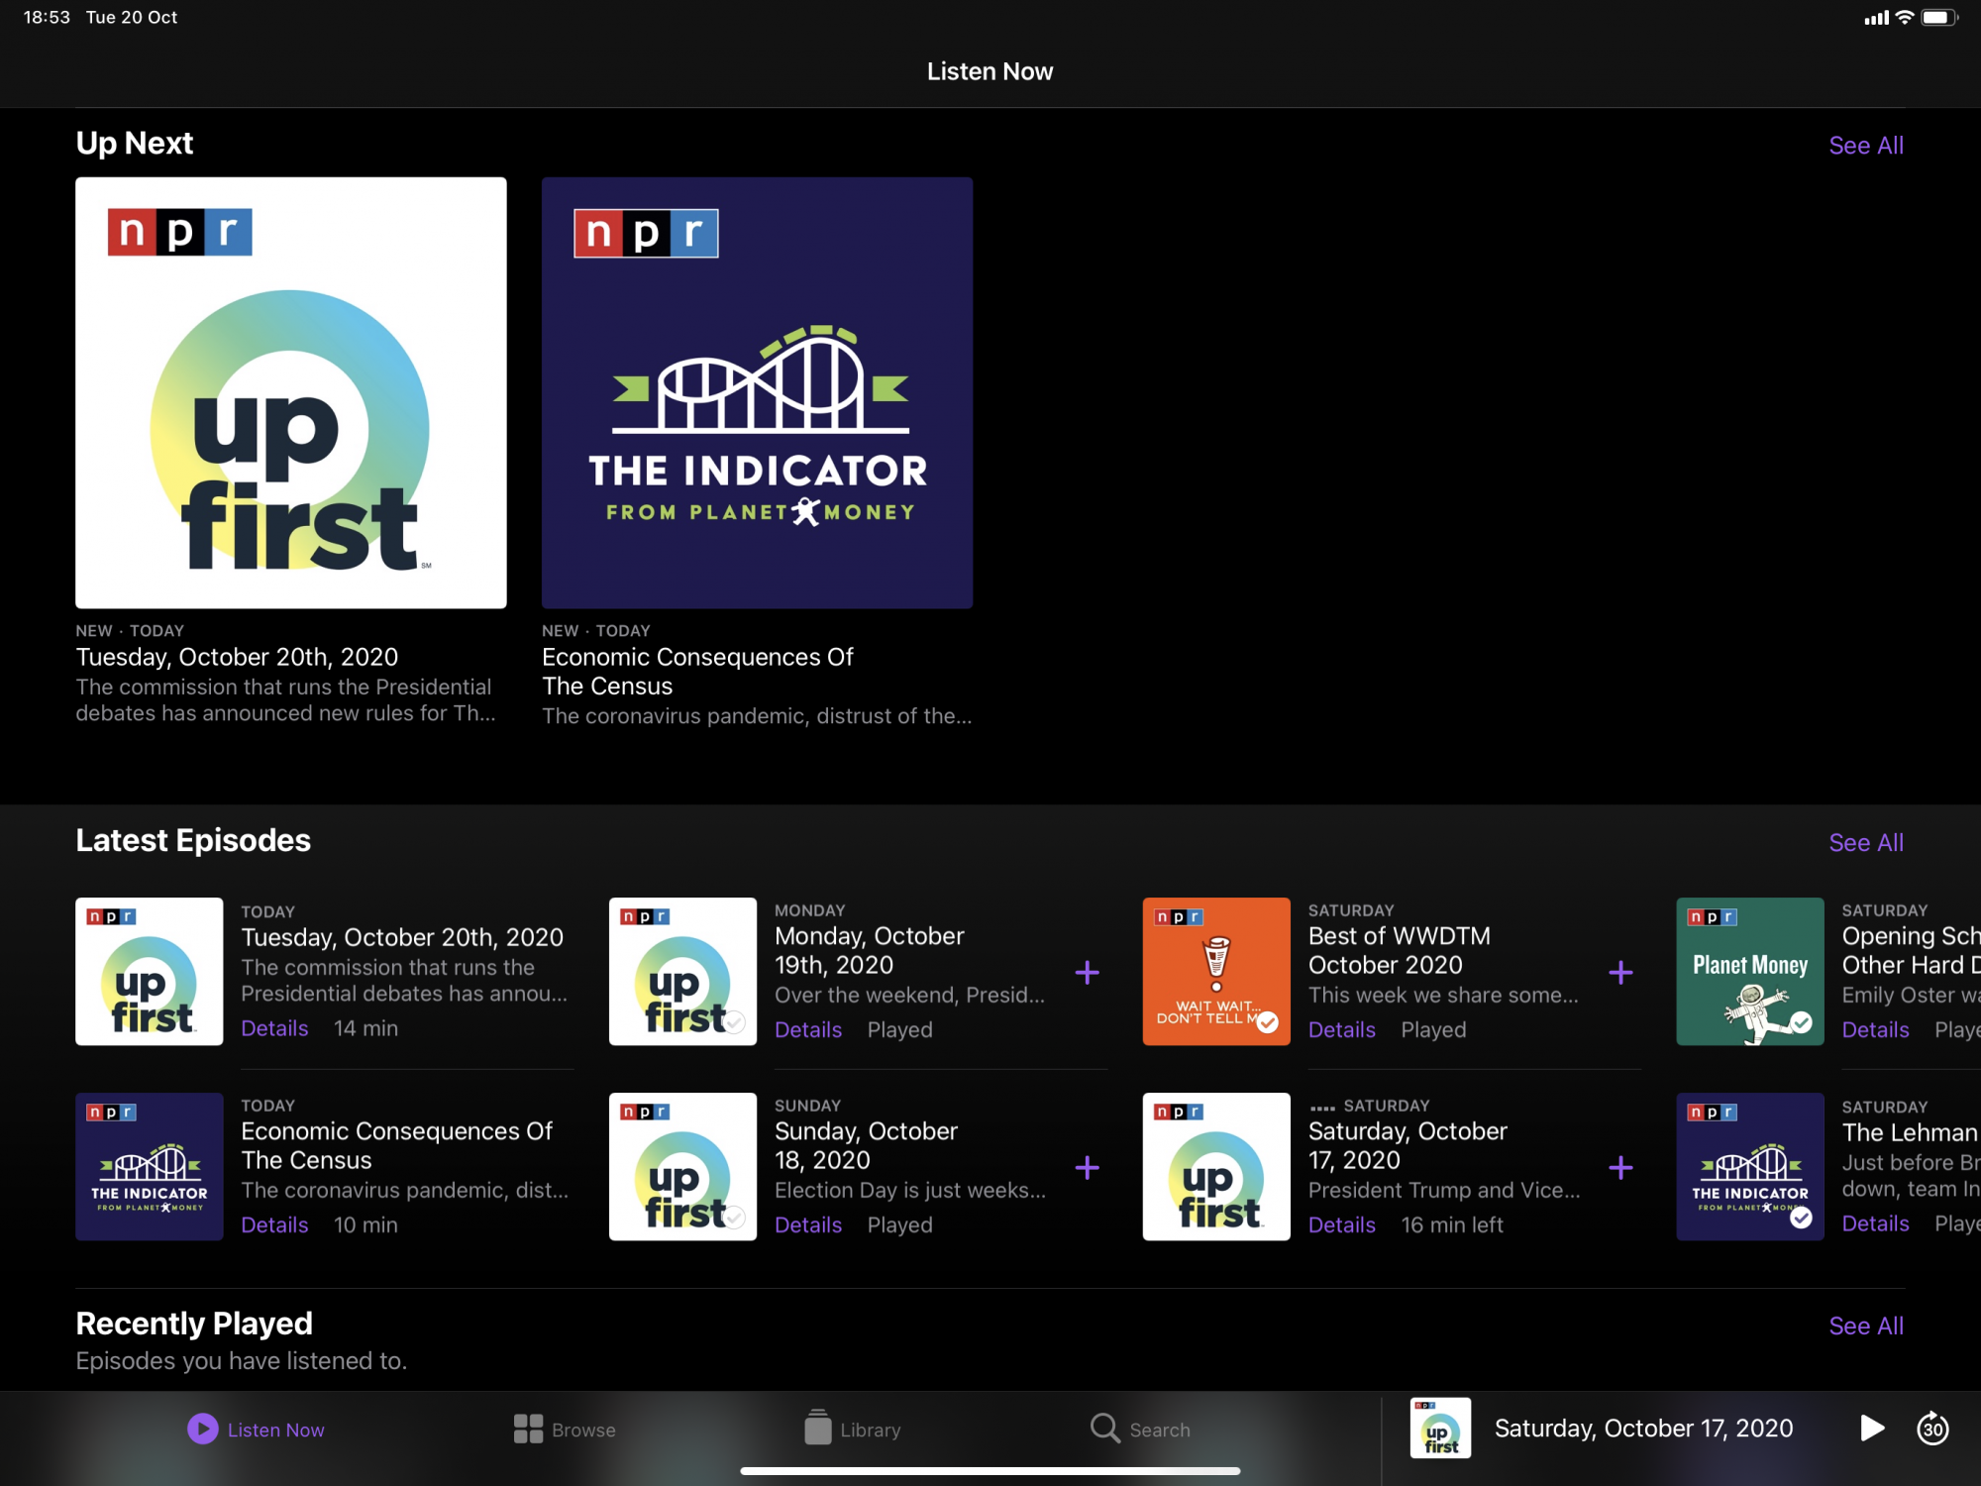Screen dimensions: 1981x1486
Task: Add Saturday, October 17 episode to library
Action: click(x=1621, y=1168)
